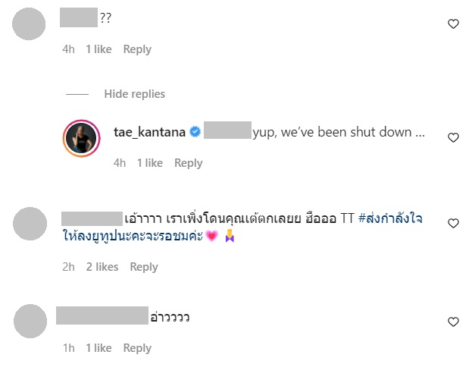Reply to the "อ่าวววว" comment

137,348
